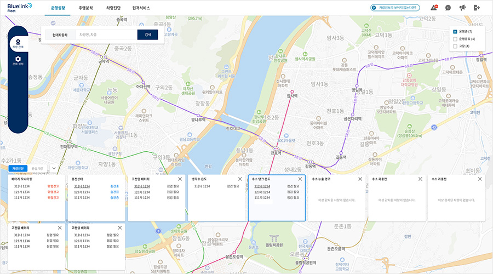The width and height of the screenshot is (493, 274).
Task: Open the 주행분석 menu tab
Action: click(x=85, y=8)
